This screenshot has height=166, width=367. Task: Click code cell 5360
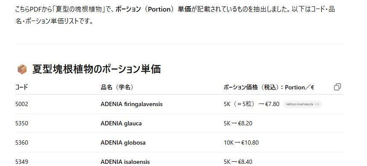click(22, 142)
